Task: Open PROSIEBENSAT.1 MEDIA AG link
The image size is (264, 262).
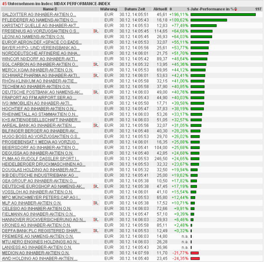Action: click(x=40, y=142)
